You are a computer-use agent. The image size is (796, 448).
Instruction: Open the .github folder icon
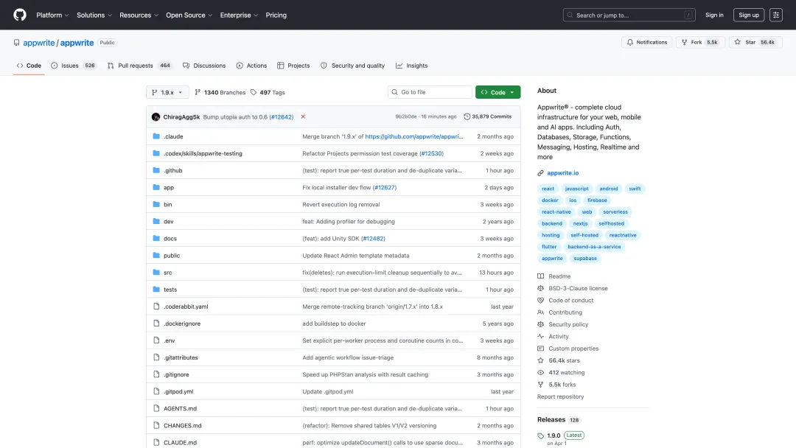(x=156, y=170)
